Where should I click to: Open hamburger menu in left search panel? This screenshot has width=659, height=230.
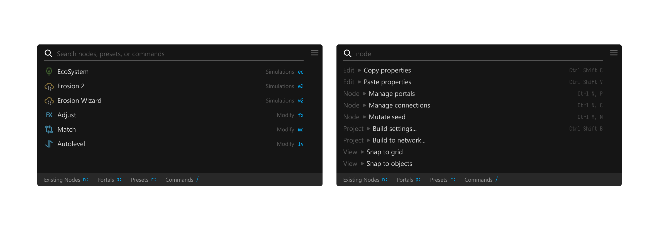click(x=314, y=53)
